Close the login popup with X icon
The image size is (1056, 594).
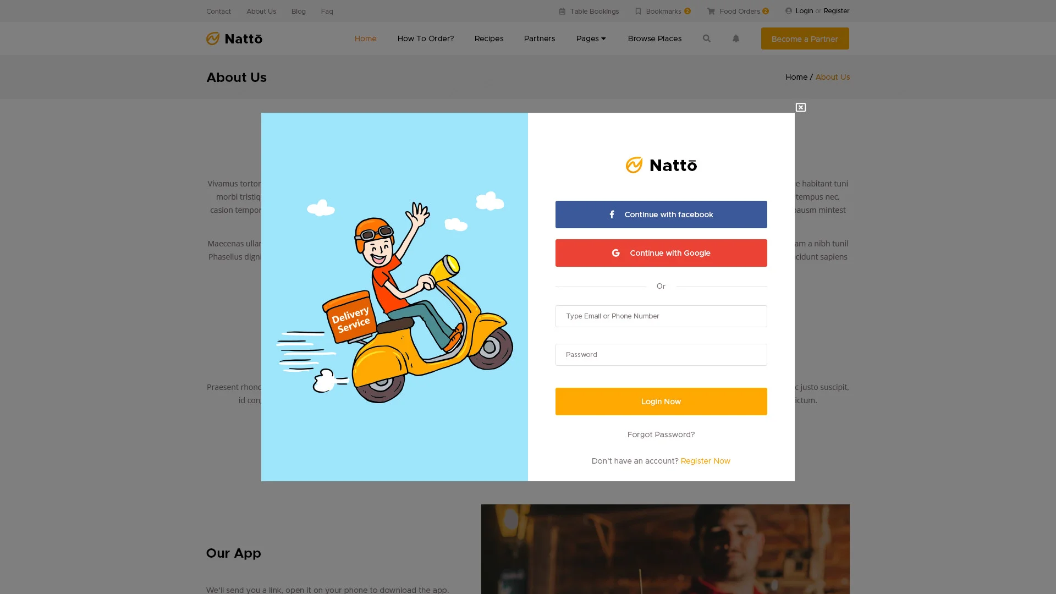[x=801, y=107]
